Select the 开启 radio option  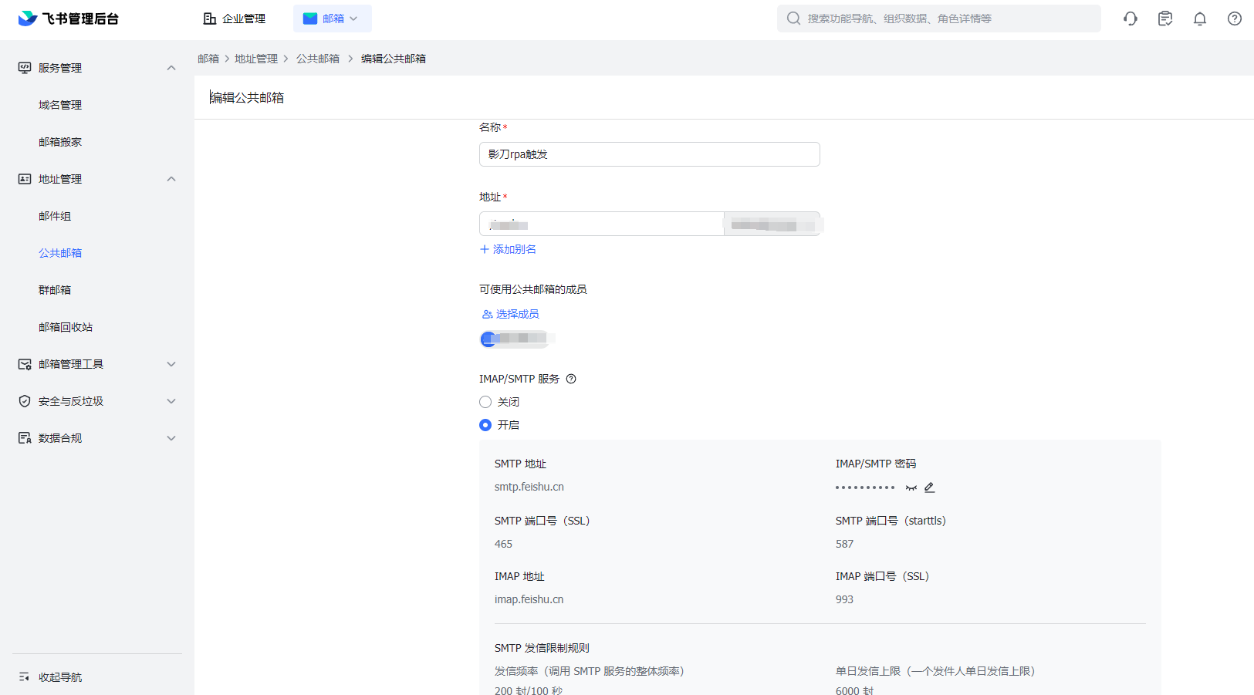[485, 425]
